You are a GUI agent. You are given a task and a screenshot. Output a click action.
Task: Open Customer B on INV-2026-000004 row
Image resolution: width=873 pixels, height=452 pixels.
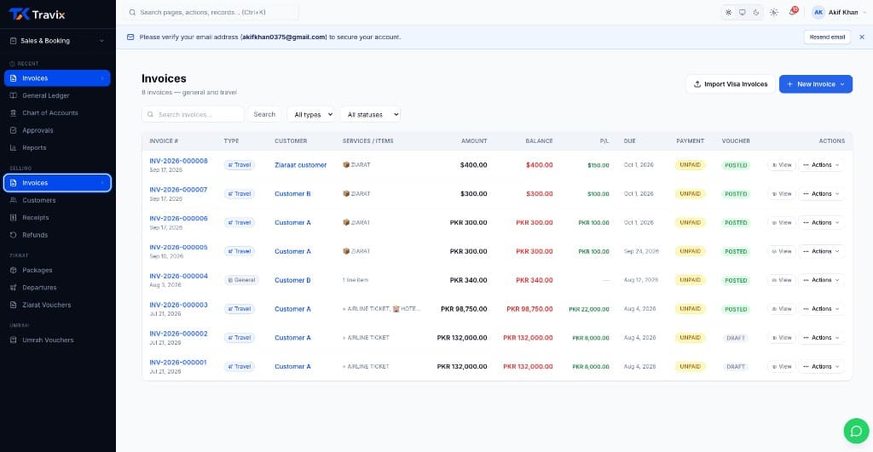[x=292, y=280]
